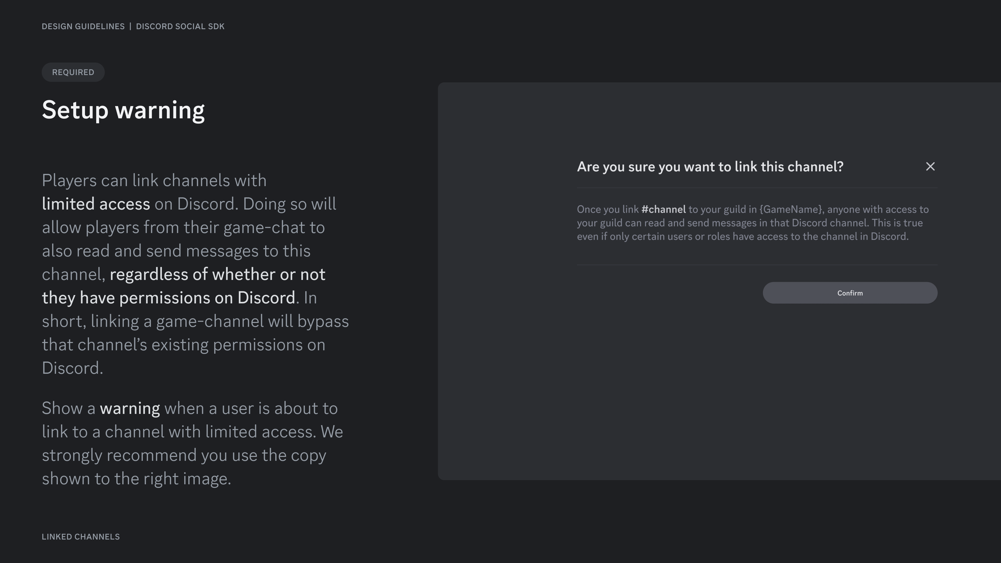Click the 'strongly recommend you use the copy' line
This screenshot has width=1001, height=563.
coord(184,455)
